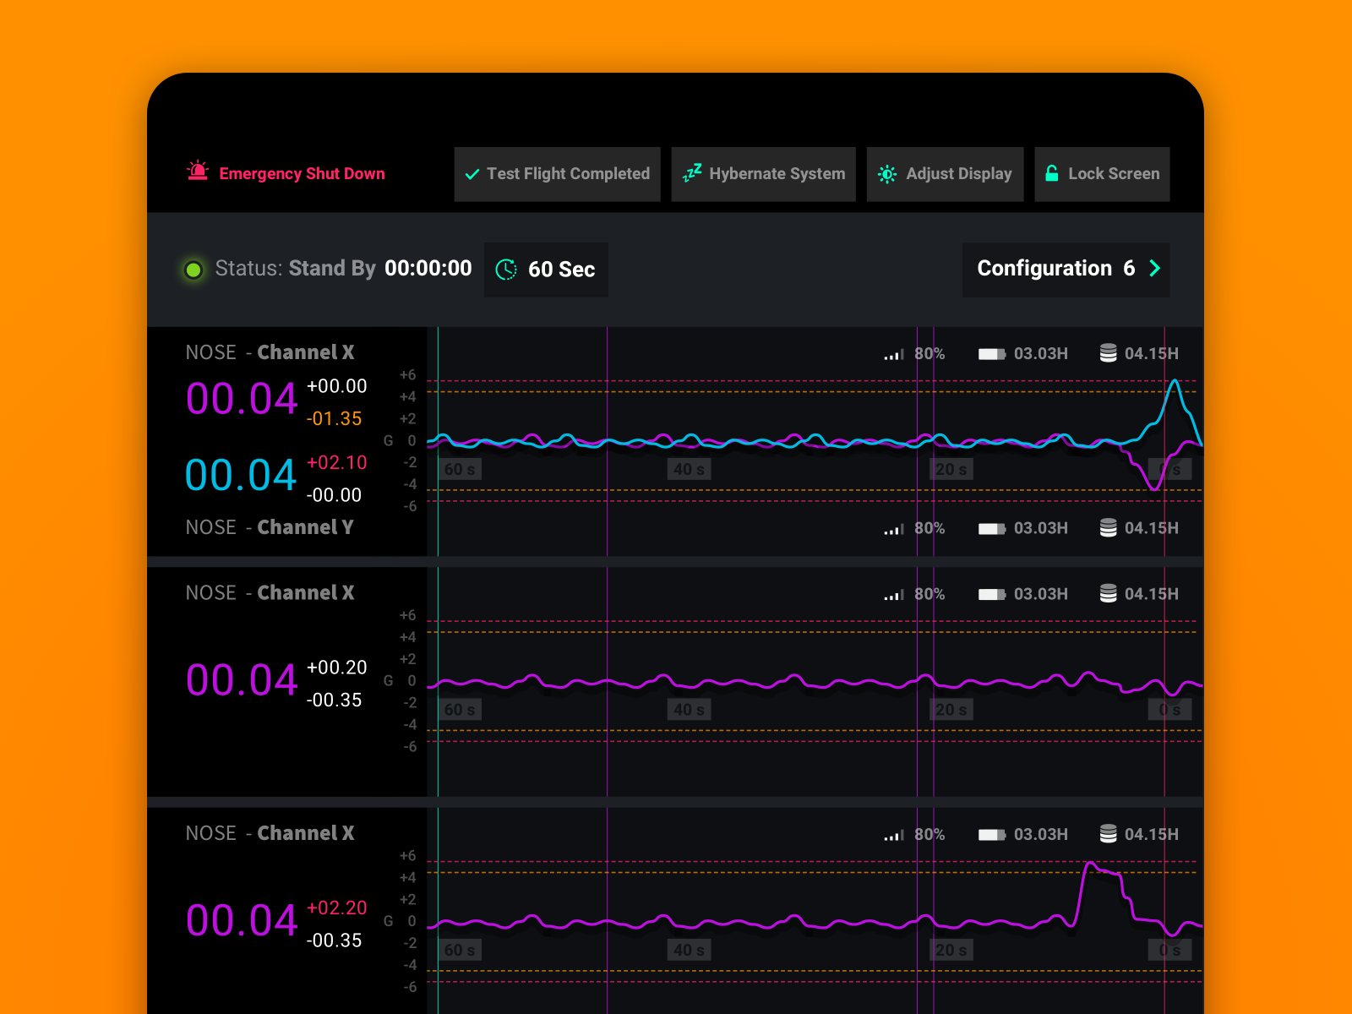Select Adjust Display from the top menu
The height and width of the screenshot is (1014, 1352).
945,173
